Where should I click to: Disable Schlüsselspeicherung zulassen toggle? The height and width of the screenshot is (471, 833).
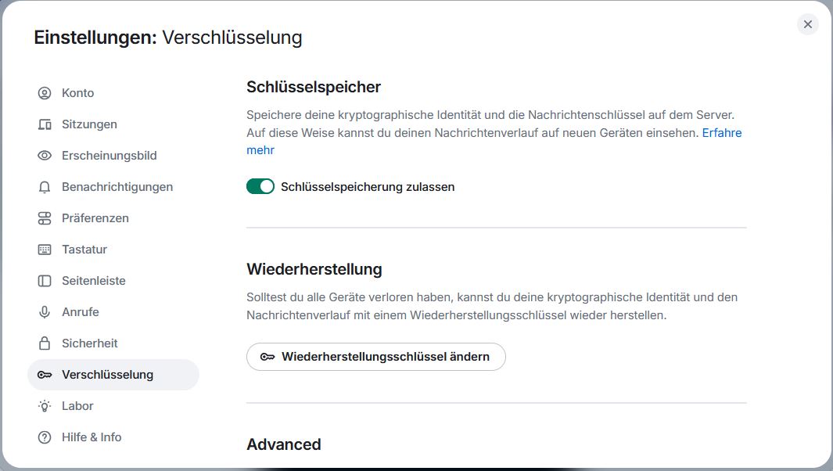[x=260, y=186]
